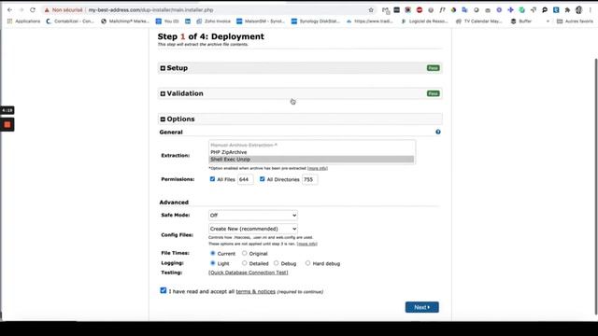
Task: Click the blue help icon beside General
Action: coord(438,132)
